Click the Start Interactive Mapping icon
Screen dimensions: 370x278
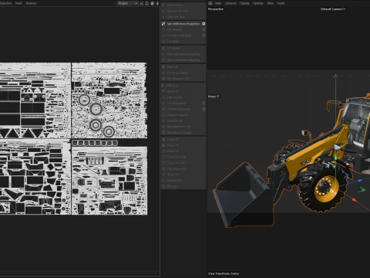coord(163,54)
